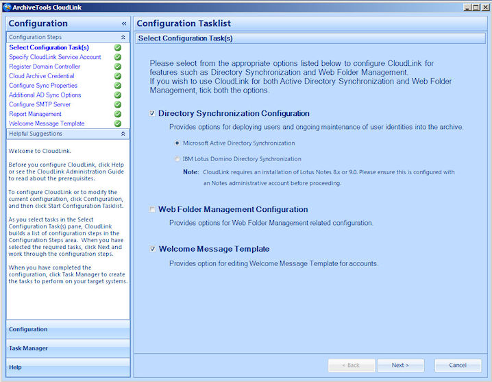Click the Select Configuration Task(s) section header

point(310,38)
